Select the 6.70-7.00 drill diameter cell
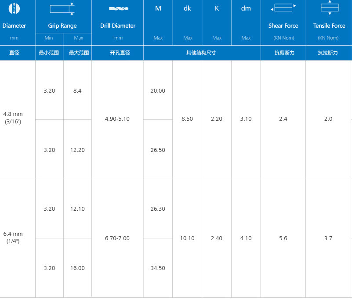Viewport: 352px width, 299px height. pyautogui.click(x=117, y=238)
